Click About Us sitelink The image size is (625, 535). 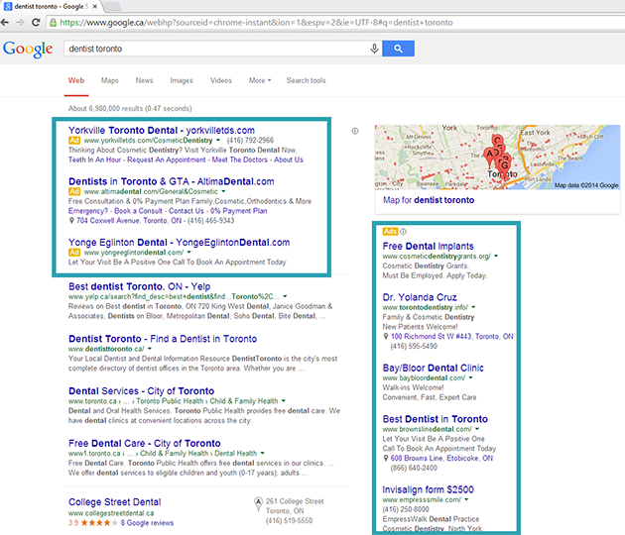pyautogui.click(x=289, y=160)
